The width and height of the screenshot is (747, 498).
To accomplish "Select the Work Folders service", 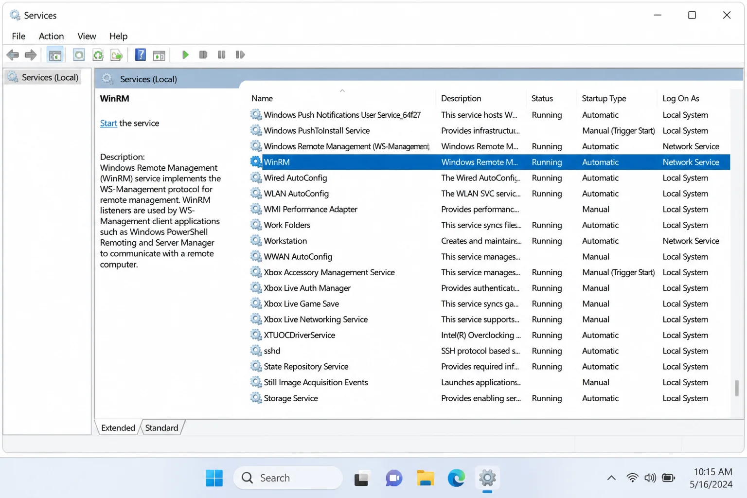I will 489,225.
